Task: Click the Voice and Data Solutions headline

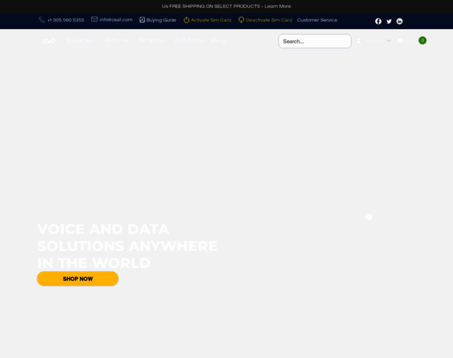Action: [127, 246]
